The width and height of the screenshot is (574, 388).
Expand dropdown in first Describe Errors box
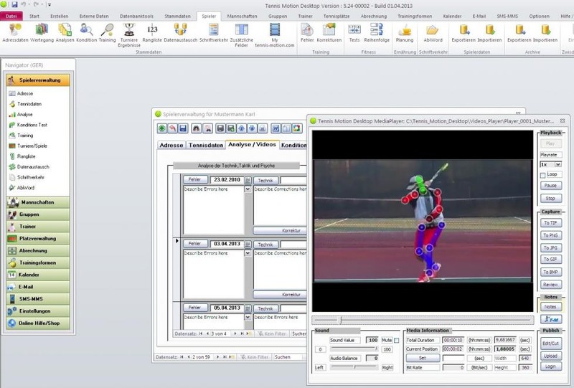click(x=248, y=189)
